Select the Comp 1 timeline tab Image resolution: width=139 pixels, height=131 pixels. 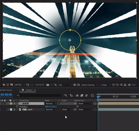pyautogui.click(x=29, y=90)
